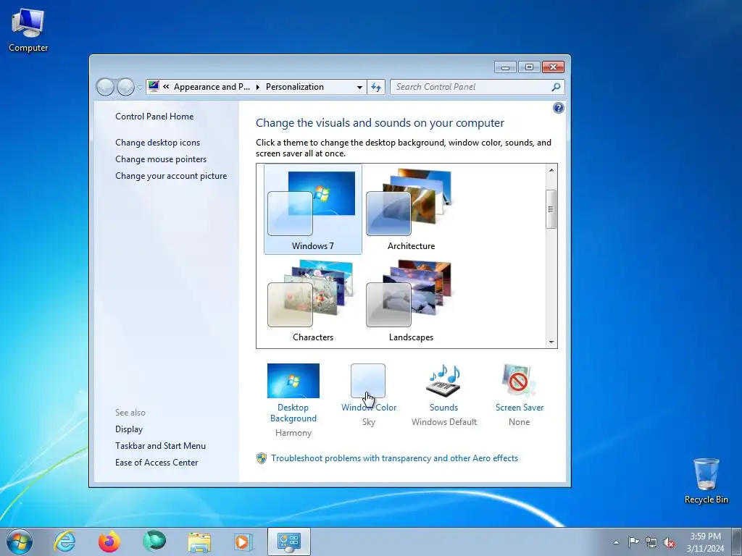Open Change your account picture link

point(171,176)
